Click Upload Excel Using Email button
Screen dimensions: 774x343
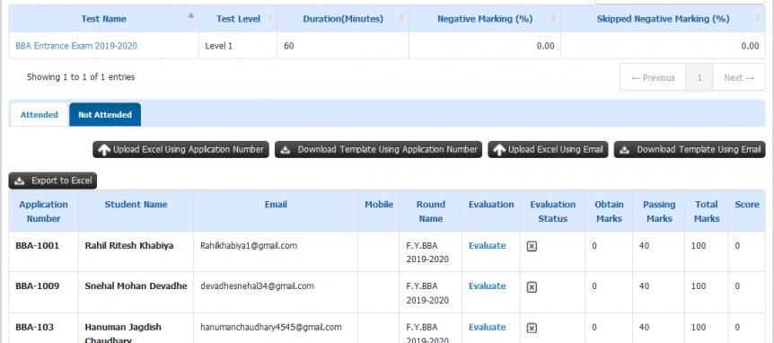pyautogui.click(x=548, y=150)
